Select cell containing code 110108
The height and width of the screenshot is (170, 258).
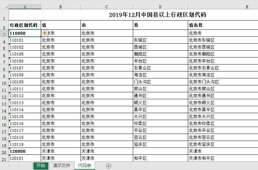coord(25,75)
